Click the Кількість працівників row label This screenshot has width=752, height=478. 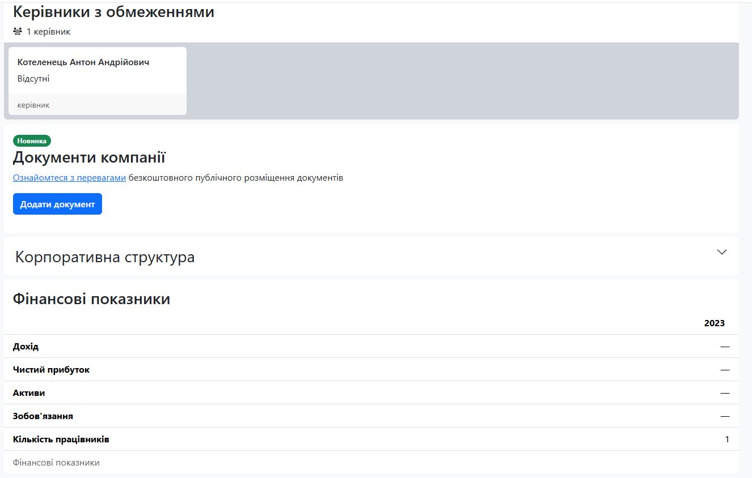pos(61,439)
